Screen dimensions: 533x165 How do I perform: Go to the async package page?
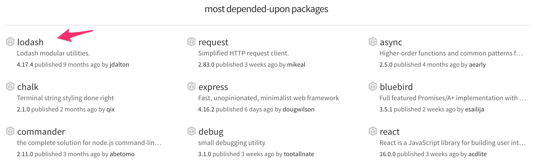pyautogui.click(x=391, y=42)
